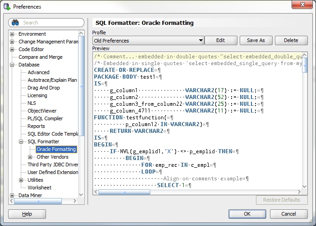This screenshot has width=316, height=226.
Task: Click the Help button
Action: pyautogui.click(x=27, y=214)
